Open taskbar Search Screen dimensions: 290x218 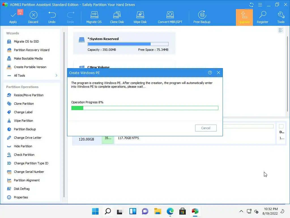108,211
